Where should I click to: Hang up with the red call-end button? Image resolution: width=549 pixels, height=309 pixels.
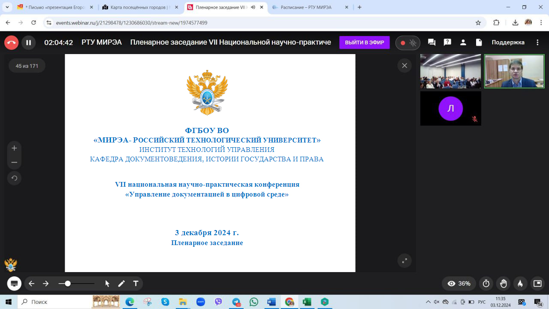click(x=11, y=42)
